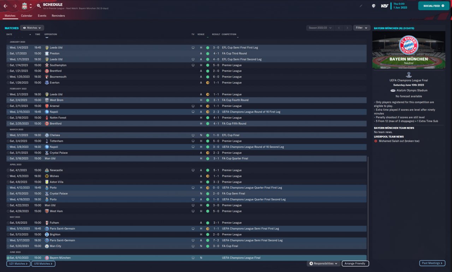452x272 pixels.
Task: Expand the Filter dropdown
Action: [x=362, y=28]
